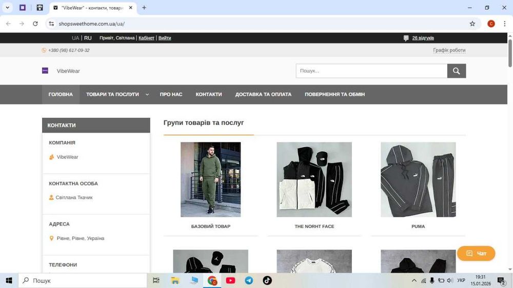This screenshot has width=513, height=288.
Task: Open the 26 відгуків link
Action: point(423,38)
